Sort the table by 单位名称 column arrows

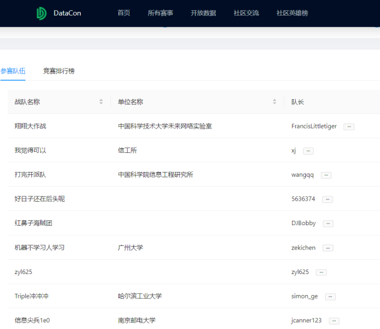coord(275,102)
